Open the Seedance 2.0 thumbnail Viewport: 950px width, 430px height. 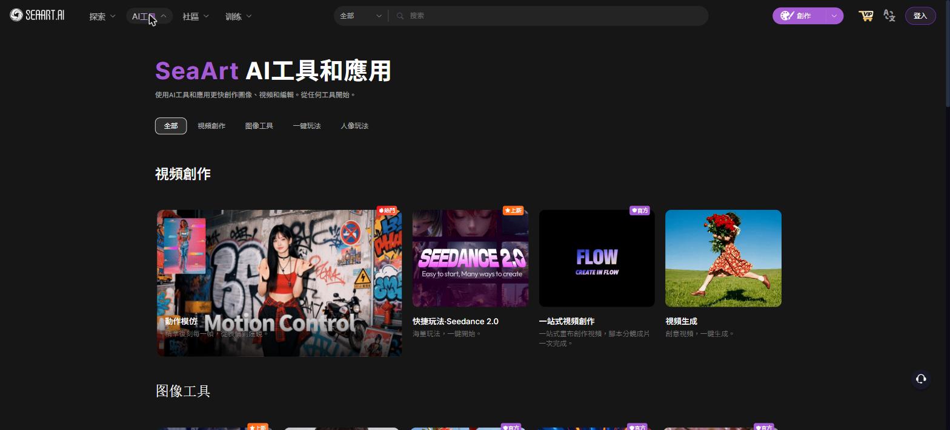click(x=470, y=258)
